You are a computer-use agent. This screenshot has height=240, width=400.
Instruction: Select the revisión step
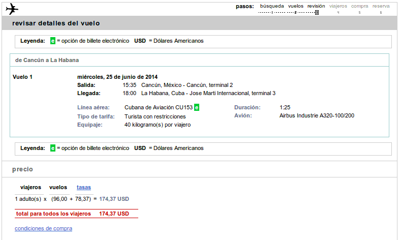tap(316, 6)
